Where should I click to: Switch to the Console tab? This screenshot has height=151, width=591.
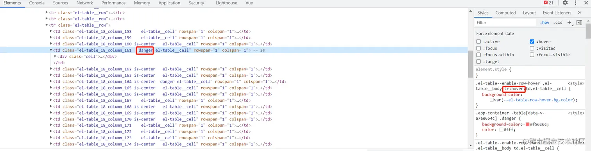coord(37,3)
